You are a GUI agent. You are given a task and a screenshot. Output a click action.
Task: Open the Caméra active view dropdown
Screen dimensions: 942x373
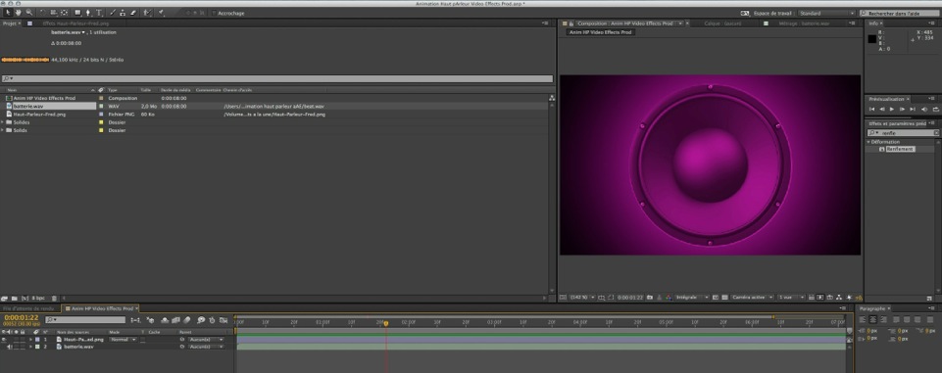752,298
